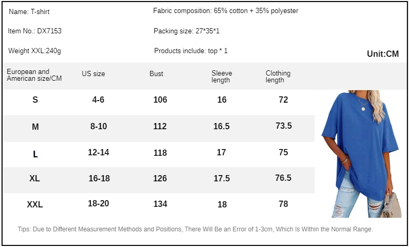Click the Tips measurement error note
This screenshot has width=409, height=247.
[x=195, y=229]
